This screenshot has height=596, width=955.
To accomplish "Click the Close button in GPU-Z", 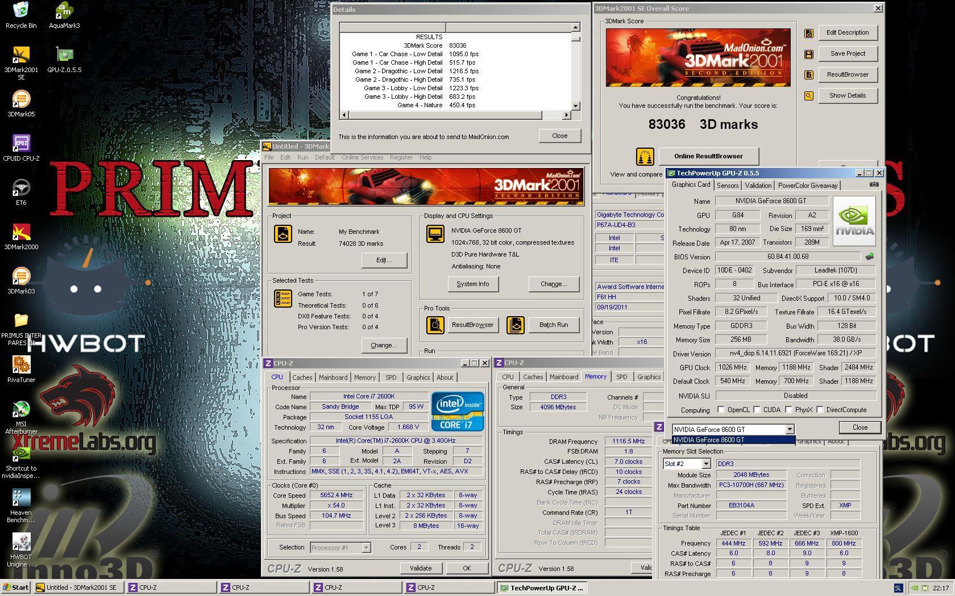I will tap(859, 427).
